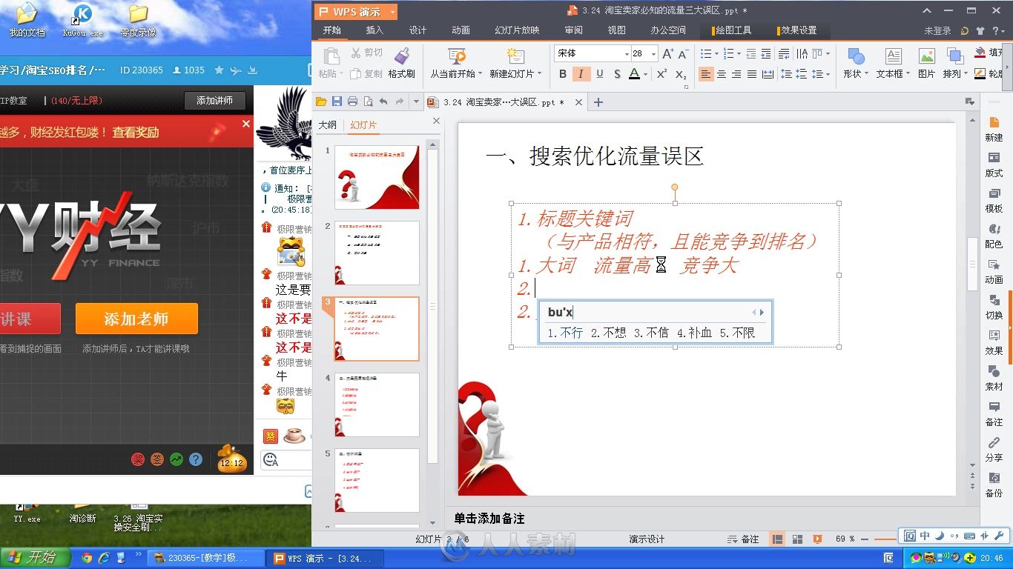Open the Windows 开始 Start button
1013x569 pixels.
pyautogui.click(x=35, y=557)
